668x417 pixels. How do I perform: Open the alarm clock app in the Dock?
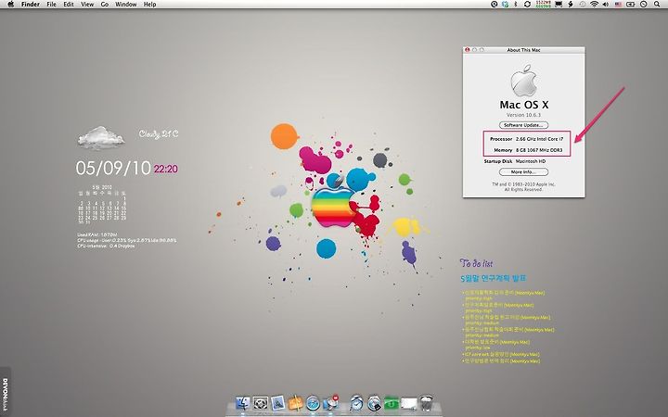356,402
